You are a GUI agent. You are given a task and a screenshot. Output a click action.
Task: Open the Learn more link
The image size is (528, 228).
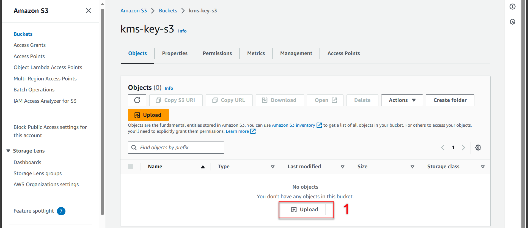pyautogui.click(x=237, y=131)
